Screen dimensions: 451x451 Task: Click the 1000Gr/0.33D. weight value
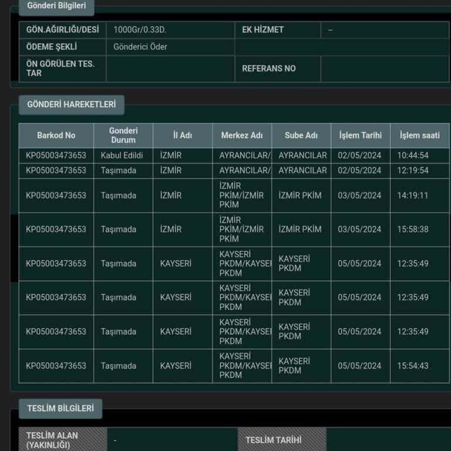140,30
